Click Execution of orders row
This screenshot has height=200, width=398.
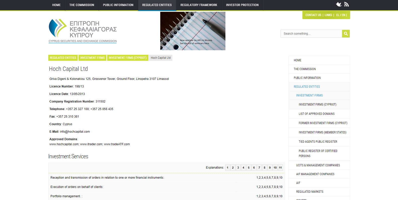(166, 187)
